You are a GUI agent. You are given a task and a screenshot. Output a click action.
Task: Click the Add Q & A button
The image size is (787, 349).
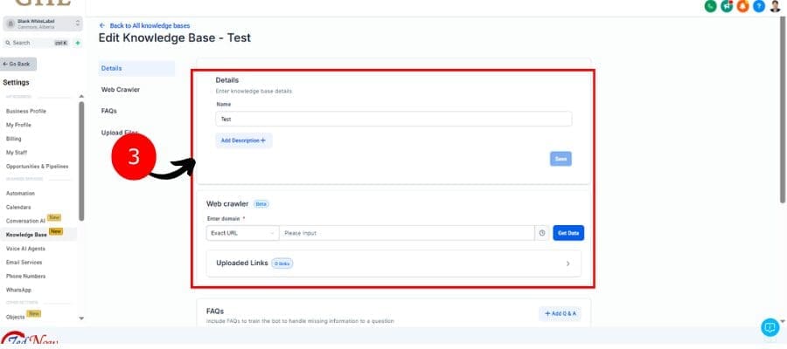[560, 313]
